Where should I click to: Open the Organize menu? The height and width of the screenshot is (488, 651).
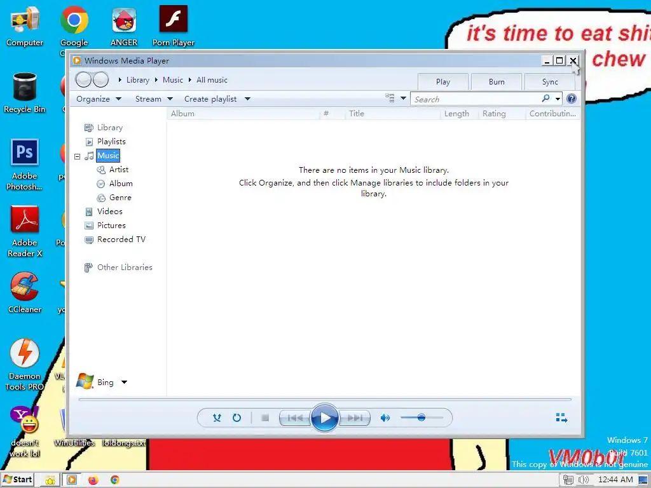[x=99, y=99]
